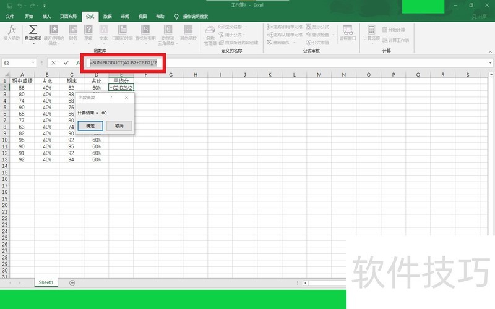Click the Save icon in quick access toolbar
This screenshot has width=495, height=309.
pyautogui.click(x=10, y=6)
